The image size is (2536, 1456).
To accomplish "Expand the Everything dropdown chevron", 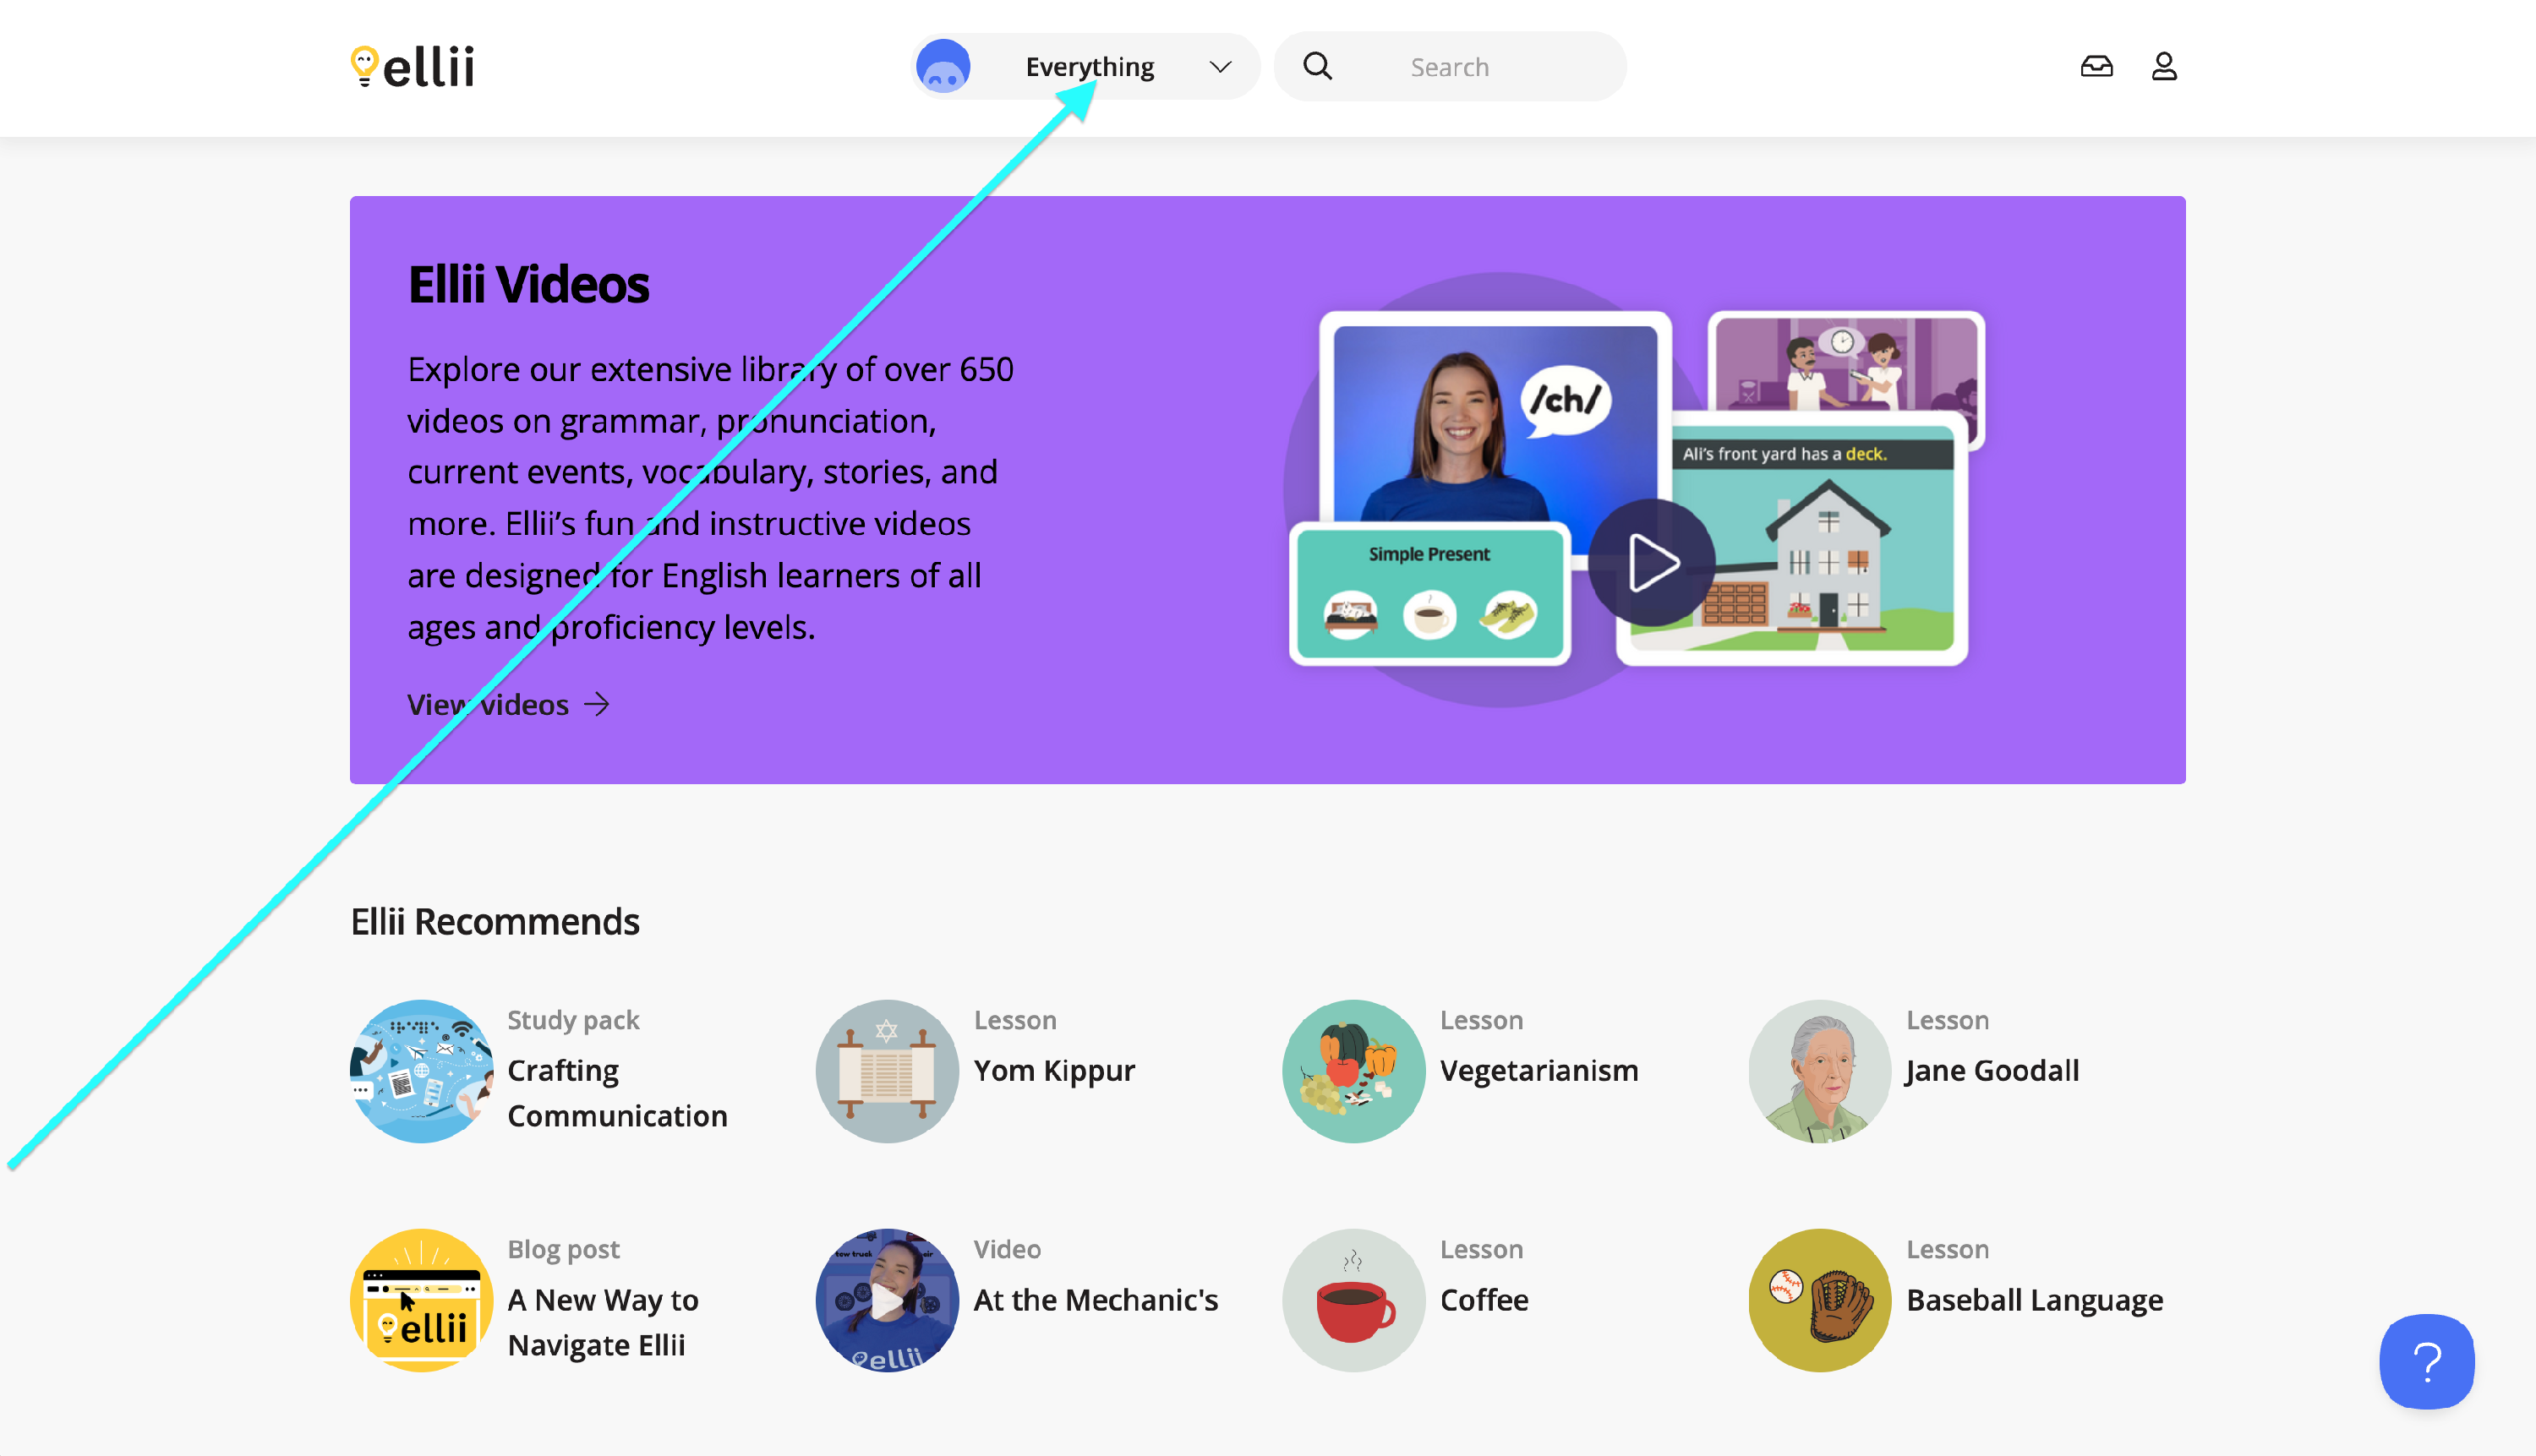I will pyautogui.click(x=1220, y=67).
